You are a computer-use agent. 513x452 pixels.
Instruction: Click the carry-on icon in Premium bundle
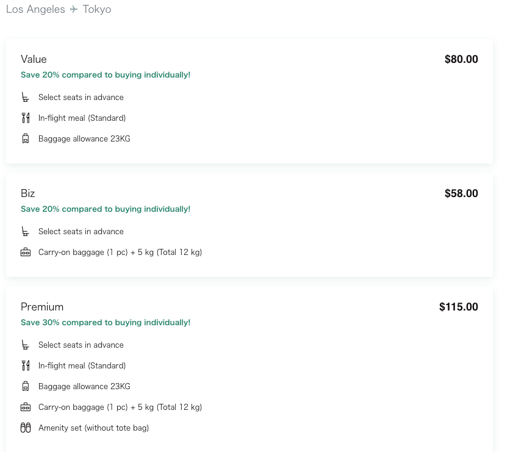click(26, 407)
